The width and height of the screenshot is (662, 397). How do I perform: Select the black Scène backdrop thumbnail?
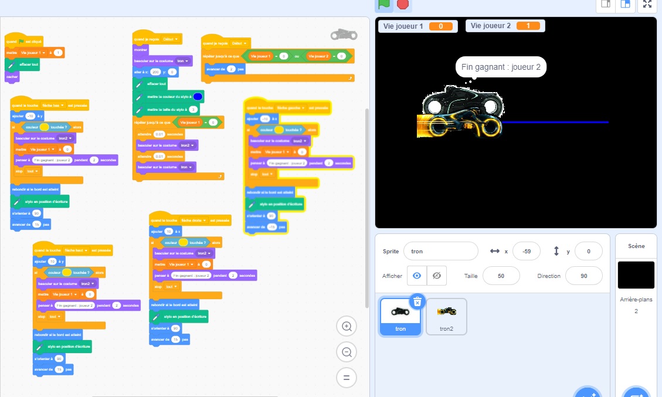click(x=636, y=275)
